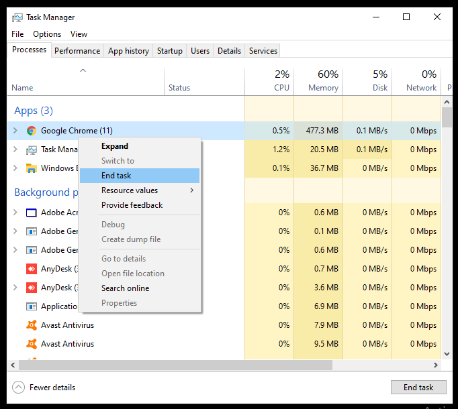Choose End task in the context menu

click(x=140, y=176)
